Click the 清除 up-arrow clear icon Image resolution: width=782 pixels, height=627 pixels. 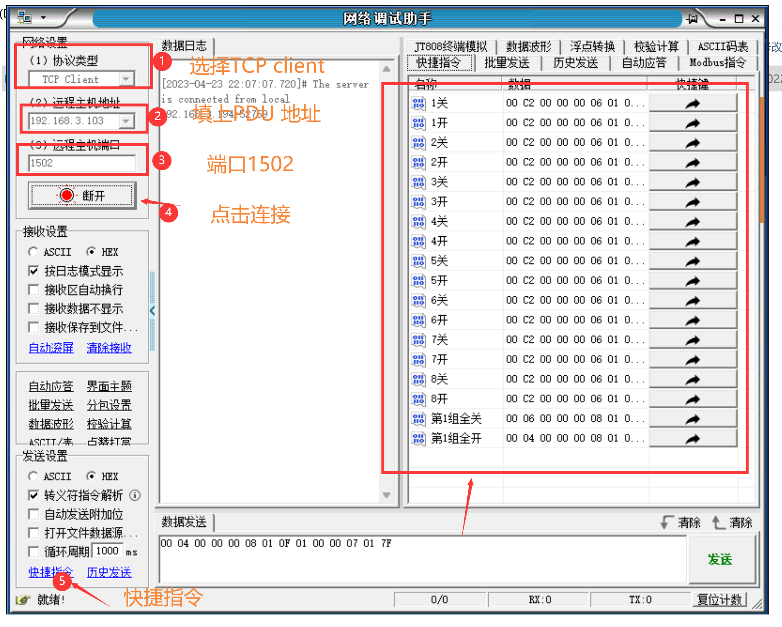pos(718,522)
